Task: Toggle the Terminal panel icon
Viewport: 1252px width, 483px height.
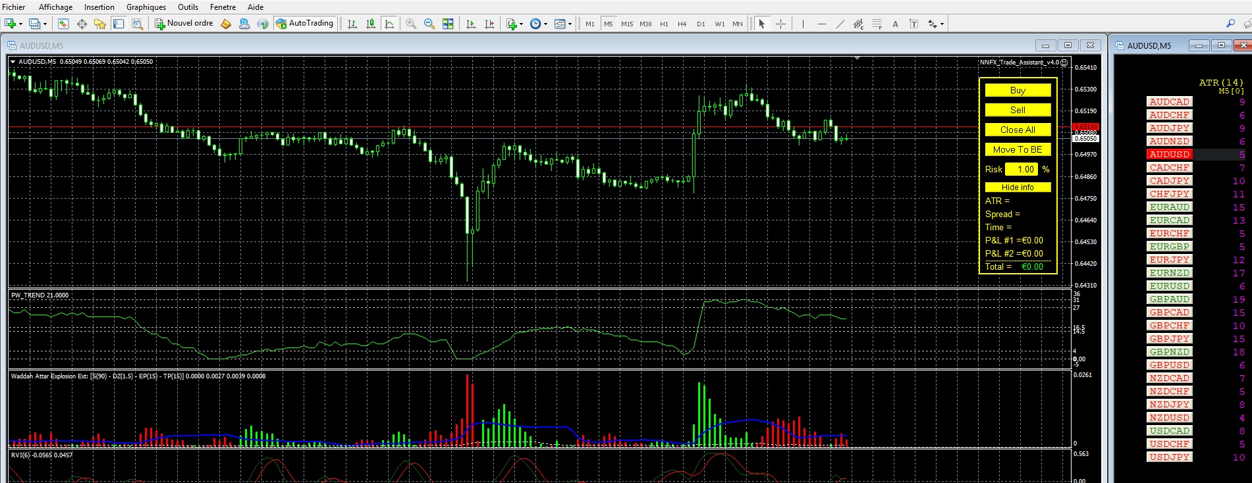Action: coord(119,24)
